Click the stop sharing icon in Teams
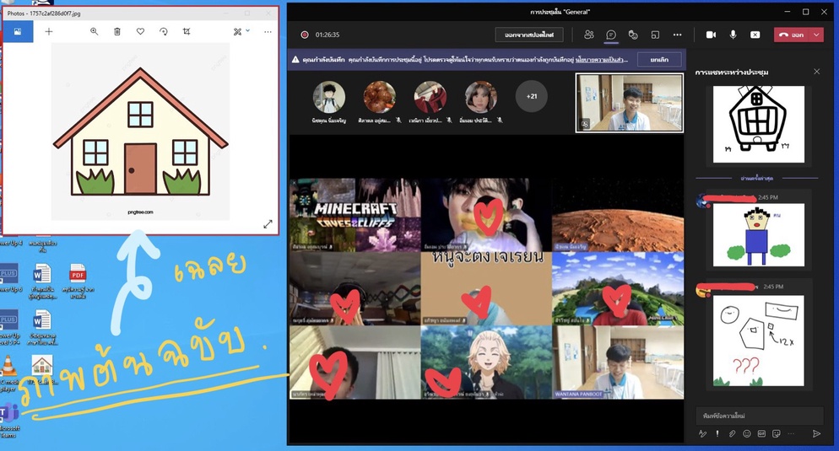Viewport: 839px width, 451px height. [755, 35]
